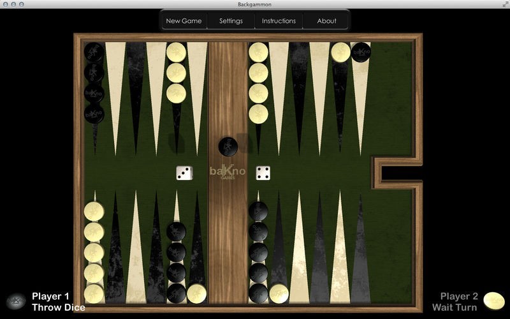Pick the top cream checker in bottom-left stack
510x319 pixels.
pyautogui.click(x=94, y=211)
